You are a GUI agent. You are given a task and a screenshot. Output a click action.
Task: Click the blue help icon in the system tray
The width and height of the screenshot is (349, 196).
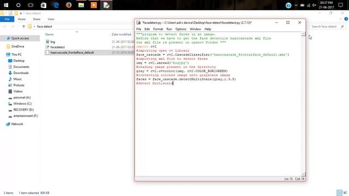pos(288,5)
